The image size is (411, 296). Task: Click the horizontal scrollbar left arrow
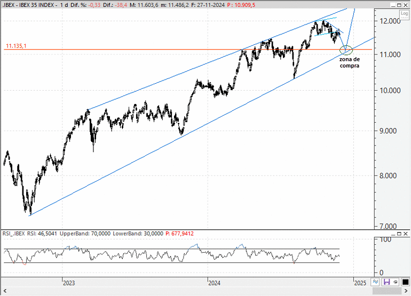pyautogui.click(x=5, y=291)
